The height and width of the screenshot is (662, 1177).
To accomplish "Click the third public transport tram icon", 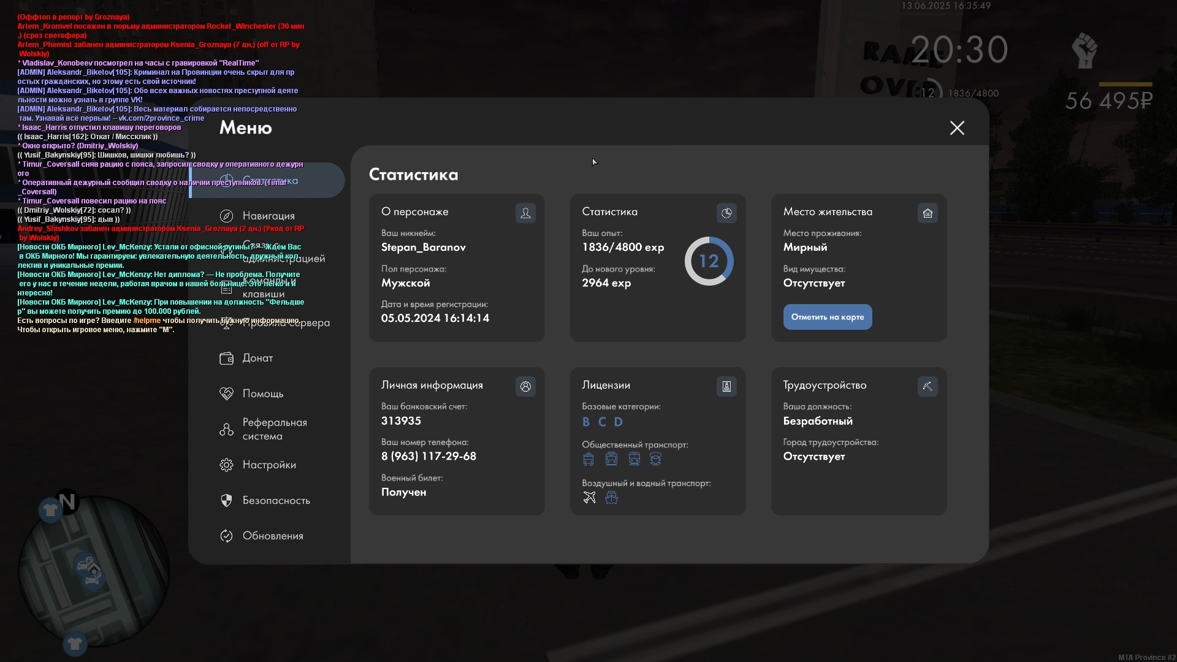I will 634,459.
